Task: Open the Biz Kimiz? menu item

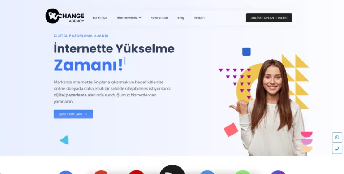Action: (100, 18)
